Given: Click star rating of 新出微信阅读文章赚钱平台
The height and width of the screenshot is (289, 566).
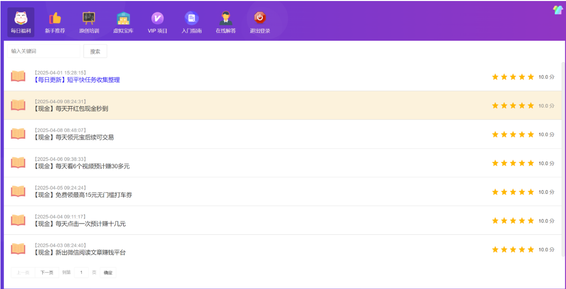Looking at the screenshot, I should pyautogui.click(x=512, y=250).
